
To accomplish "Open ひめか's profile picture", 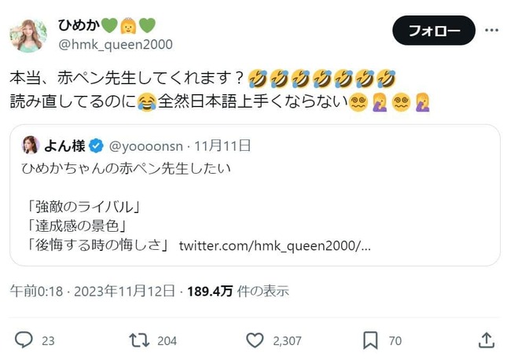I will (x=28, y=34).
